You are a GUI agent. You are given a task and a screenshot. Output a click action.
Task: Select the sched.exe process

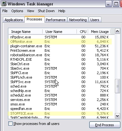(60, 86)
